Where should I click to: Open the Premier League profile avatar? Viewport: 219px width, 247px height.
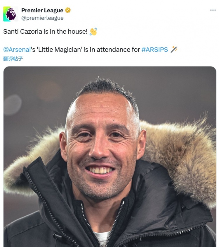click(x=11, y=14)
